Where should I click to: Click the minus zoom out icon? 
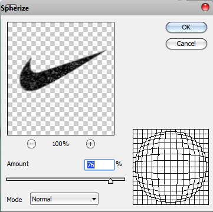pos(31,144)
